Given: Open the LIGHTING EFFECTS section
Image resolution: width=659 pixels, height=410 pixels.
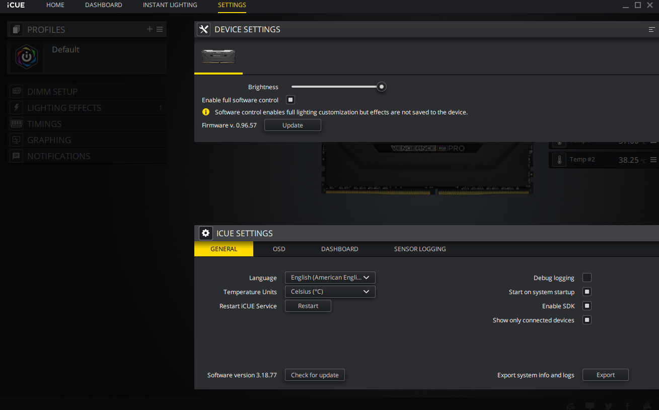Looking at the screenshot, I should (x=87, y=108).
